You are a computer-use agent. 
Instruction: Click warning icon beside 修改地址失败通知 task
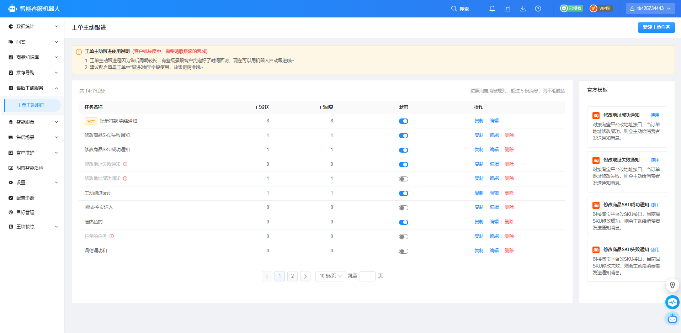125,164
